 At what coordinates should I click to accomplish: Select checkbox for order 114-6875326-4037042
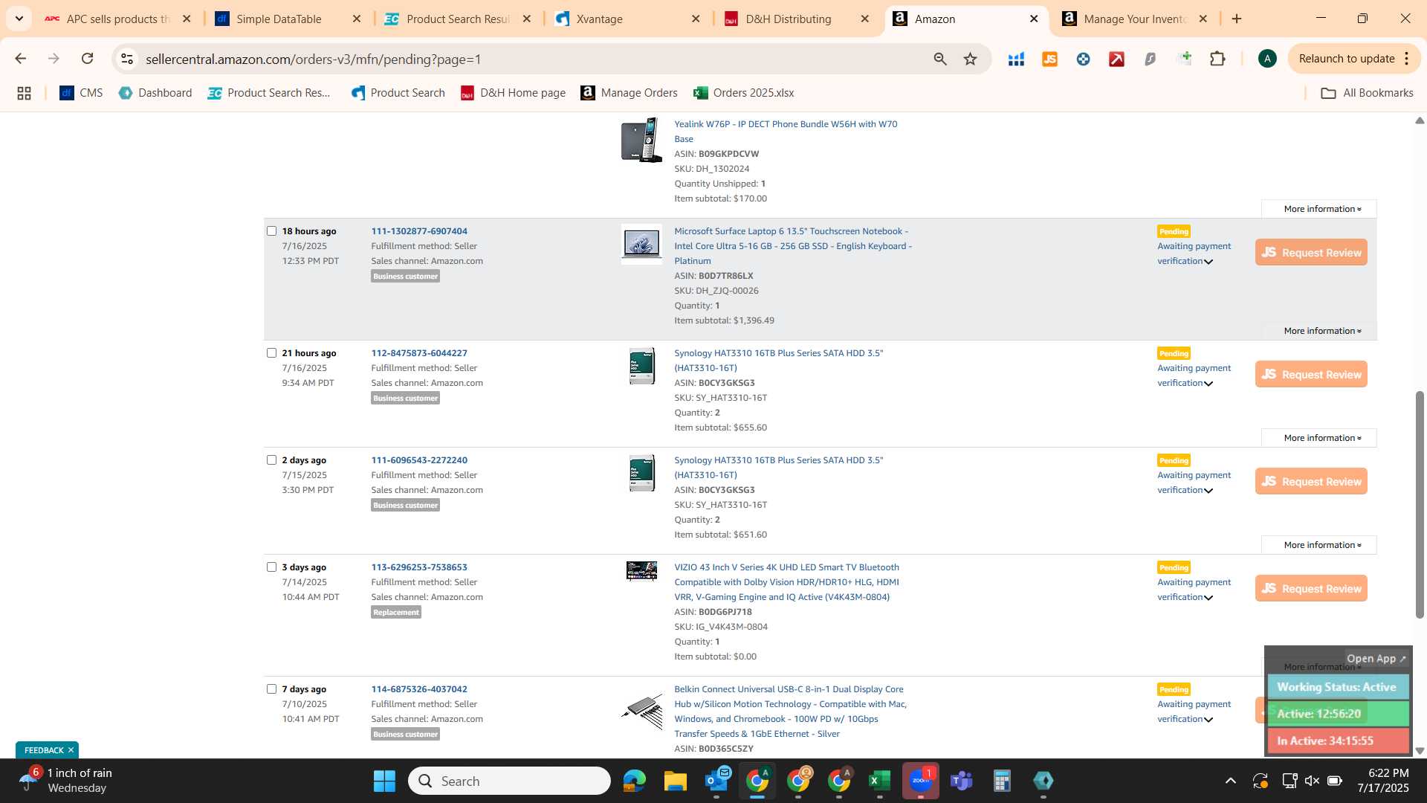pos(271,689)
